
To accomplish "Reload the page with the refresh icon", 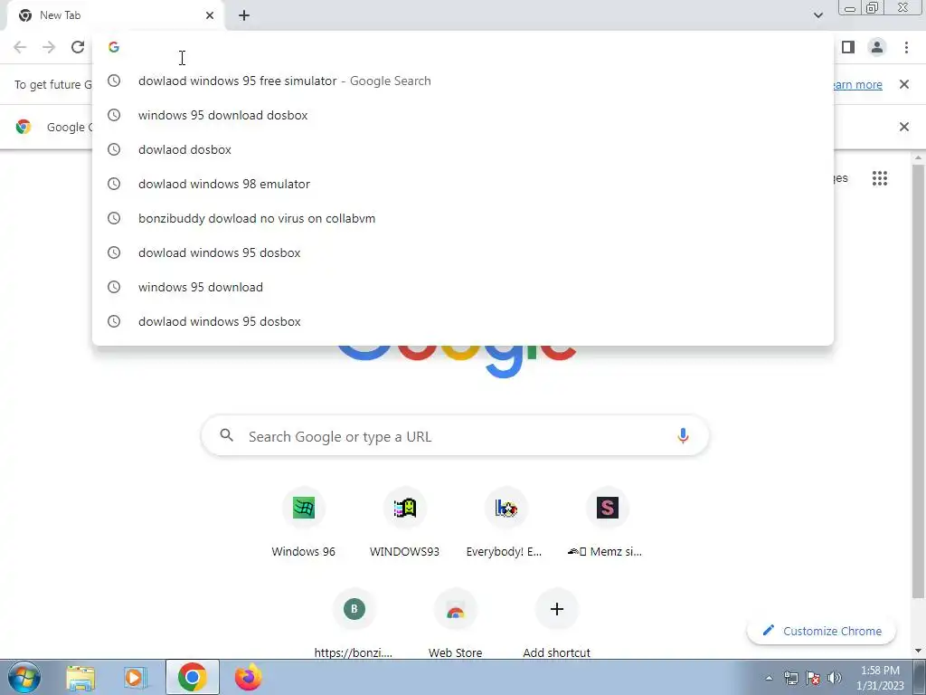I will (x=78, y=47).
